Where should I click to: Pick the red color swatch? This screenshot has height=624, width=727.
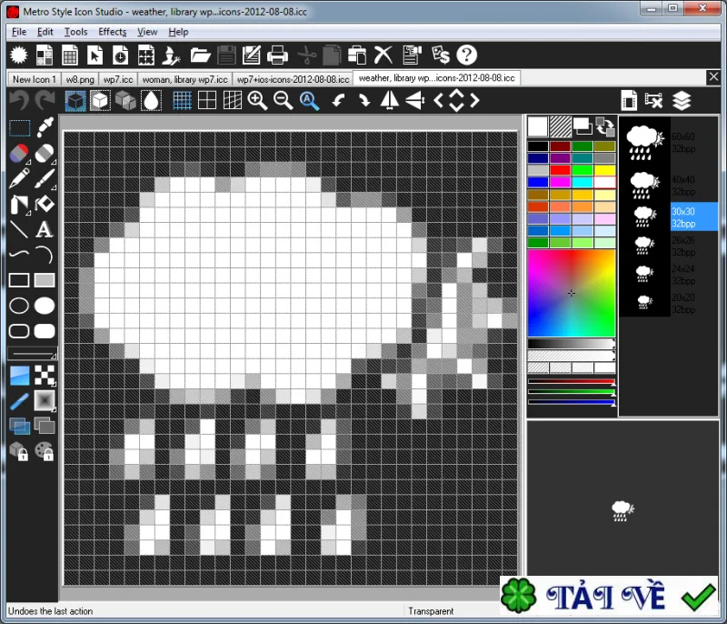click(560, 170)
